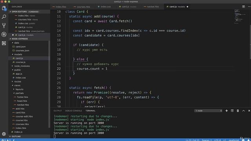Open the Source Control view
The height and width of the screenshot is (141, 251).
[4, 25]
